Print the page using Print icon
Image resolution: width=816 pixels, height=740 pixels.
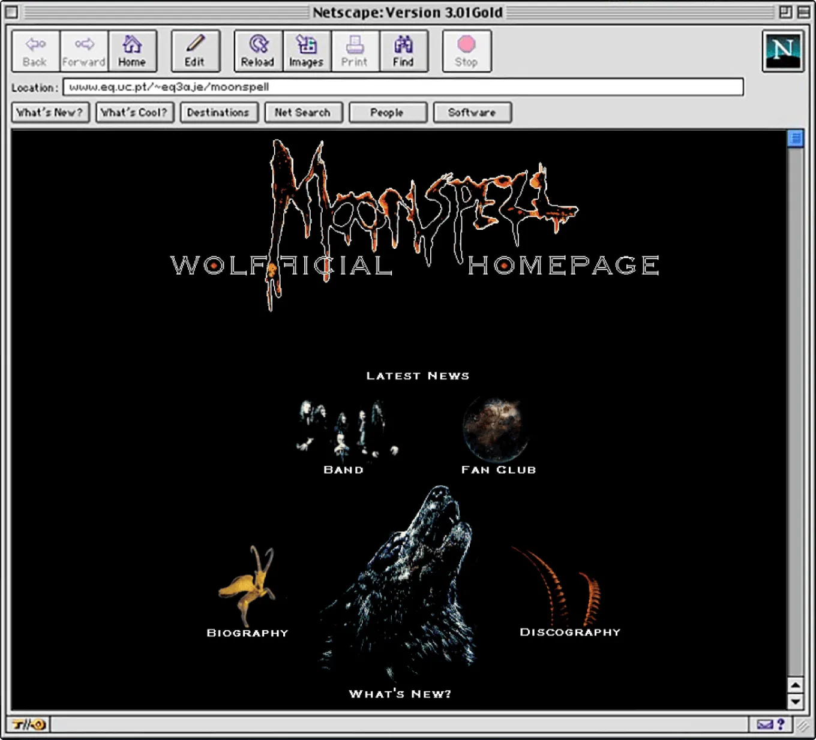355,52
